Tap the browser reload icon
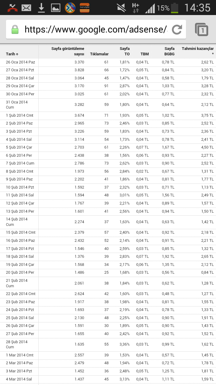 (x=177, y=29)
